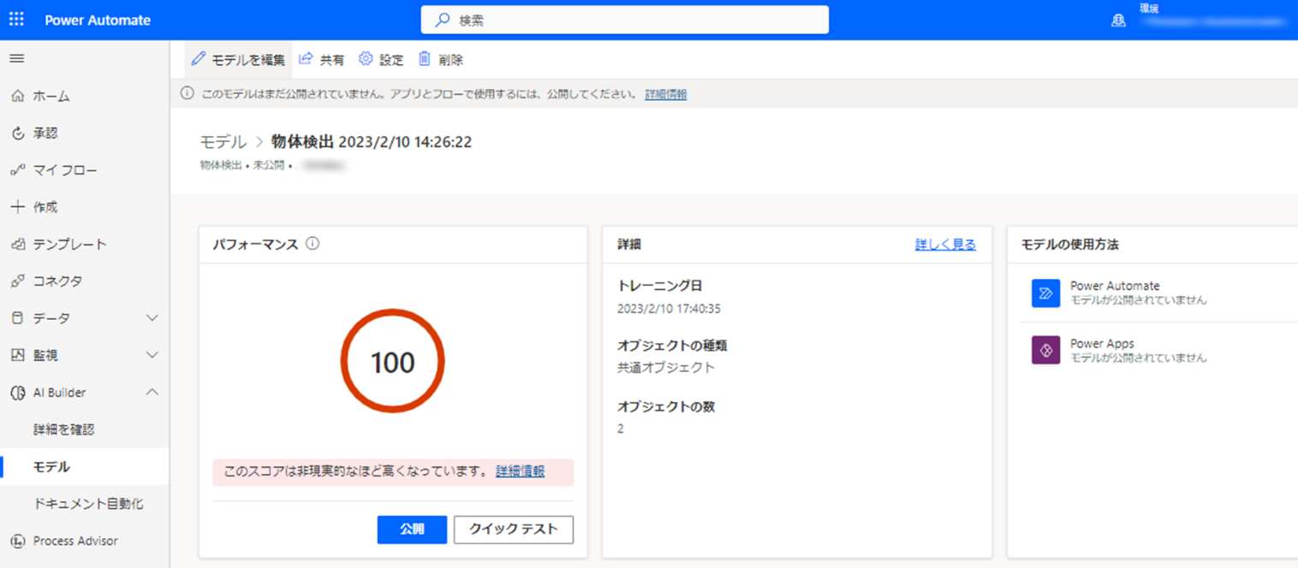Open 設定 gear in toolbar

tap(381, 59)
